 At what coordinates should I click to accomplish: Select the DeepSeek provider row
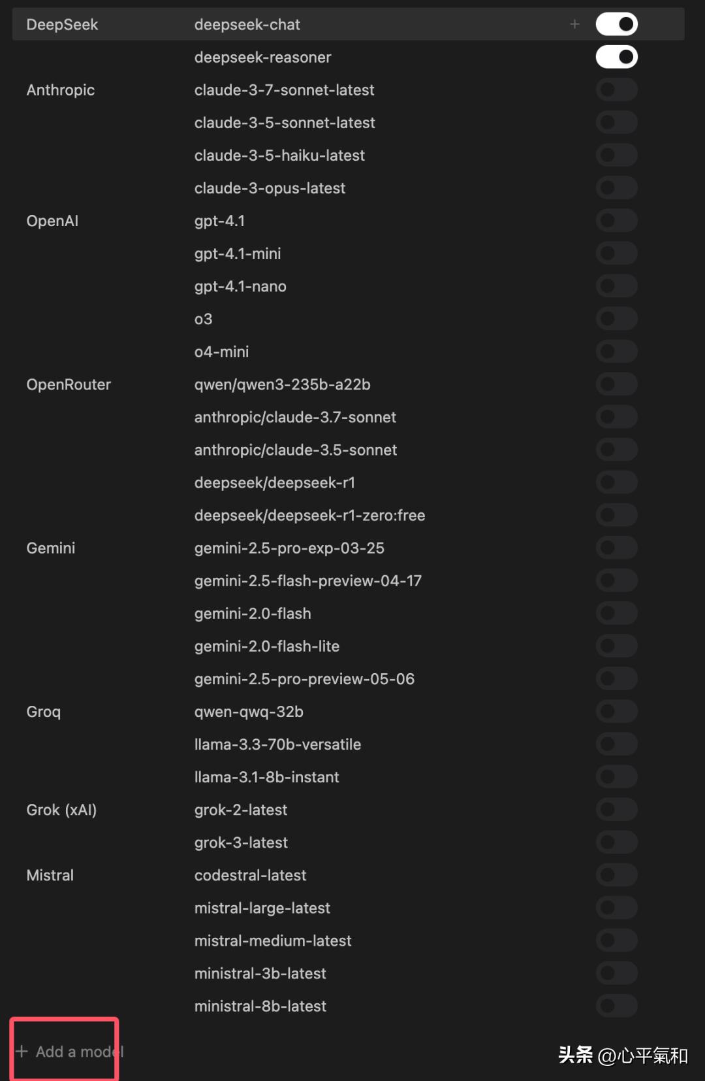pos(62,24)
